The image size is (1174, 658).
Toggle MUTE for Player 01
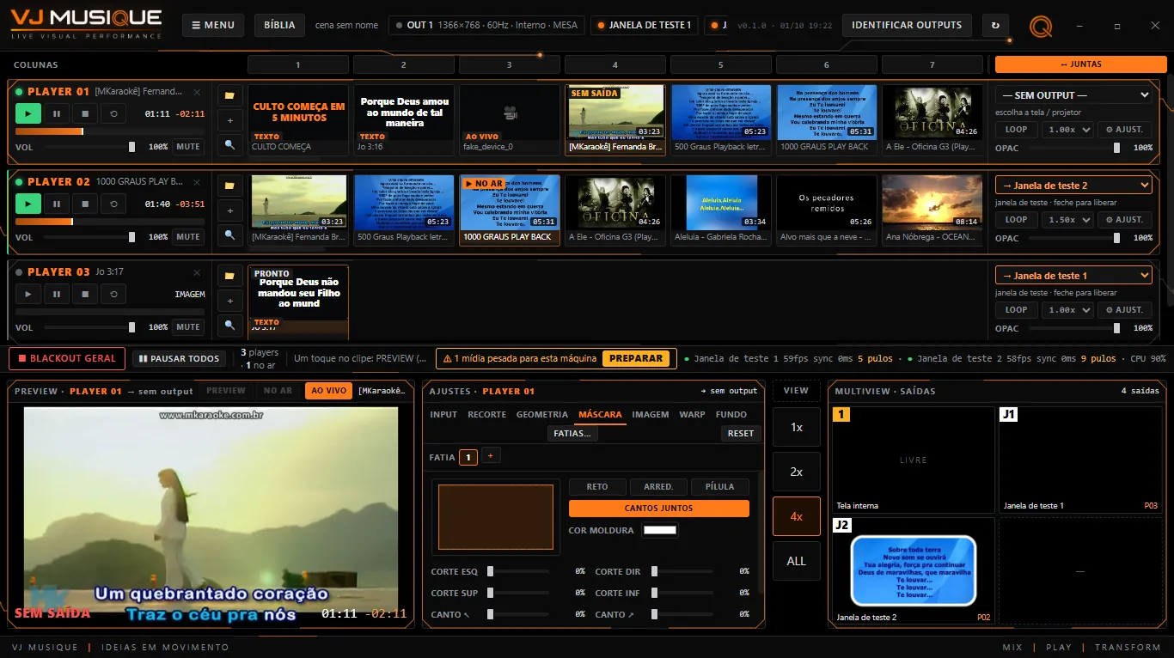point(188,147)
